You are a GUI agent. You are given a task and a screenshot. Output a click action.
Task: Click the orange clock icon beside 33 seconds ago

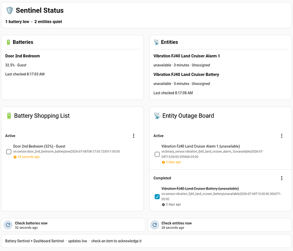(x=15, y=157)
